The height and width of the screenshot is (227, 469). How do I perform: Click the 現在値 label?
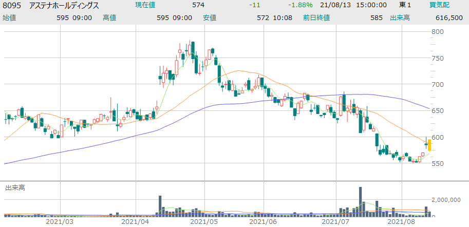(146, 5)
